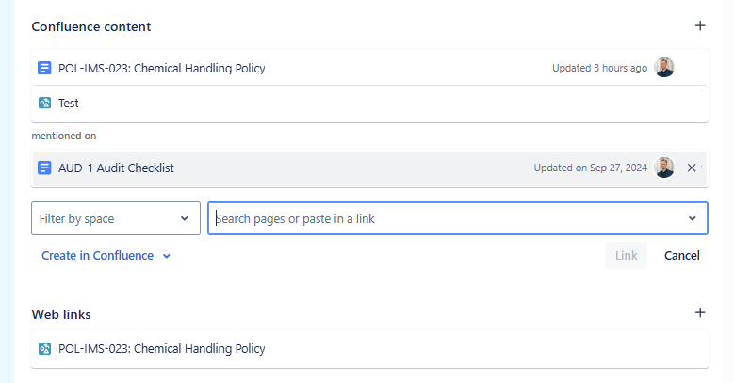734x383 pixels.
Task: Focus the Search pages or paste link field
Action: pos(457,218)
